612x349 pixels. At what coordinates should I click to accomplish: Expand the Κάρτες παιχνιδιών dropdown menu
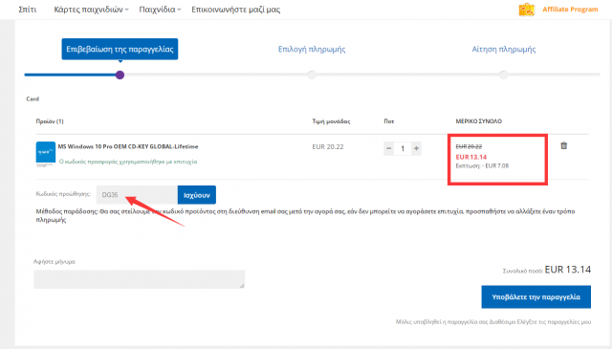[91, 10]
